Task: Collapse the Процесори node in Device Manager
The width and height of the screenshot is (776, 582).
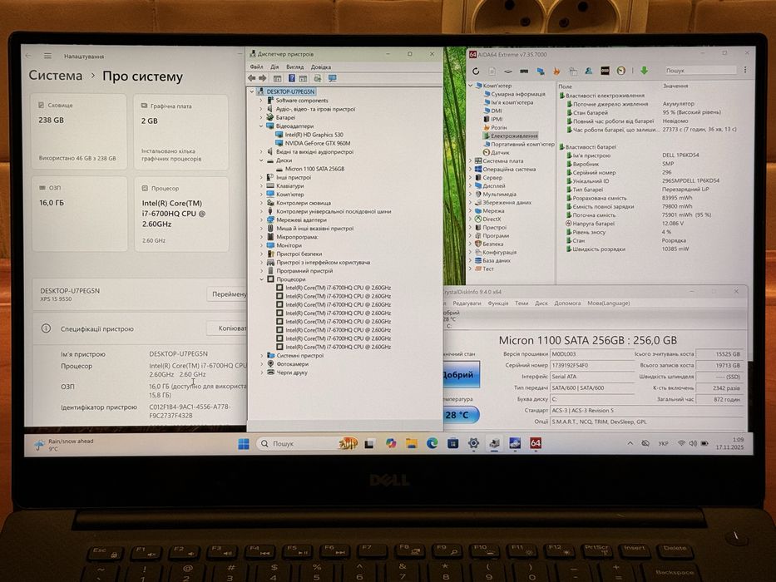Action: pyautogui.click(x=261, y=279)
